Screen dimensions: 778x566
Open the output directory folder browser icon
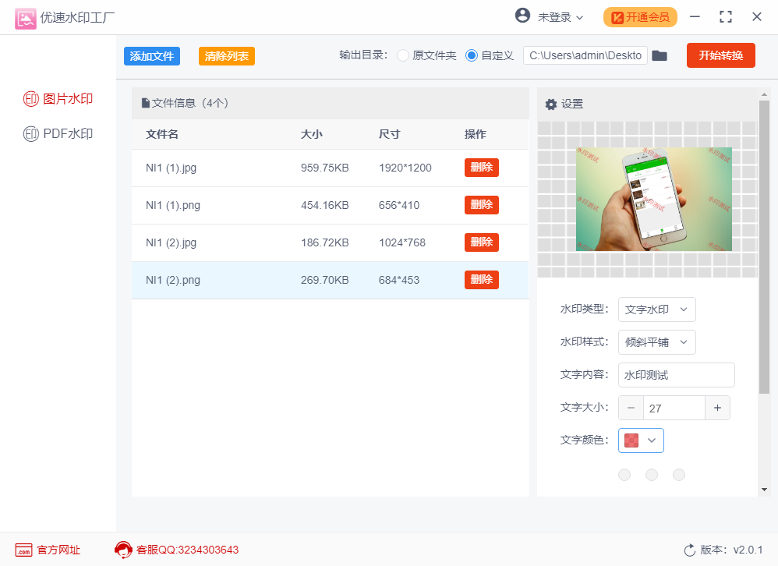click(x=660, y=55)
